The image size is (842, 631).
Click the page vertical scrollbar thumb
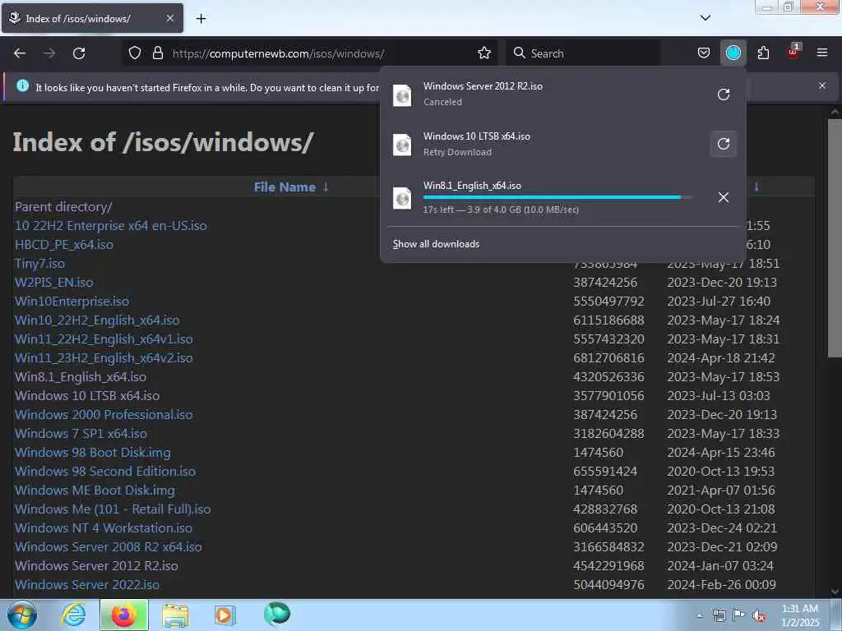pyautogui.click(x=835, y=238)
